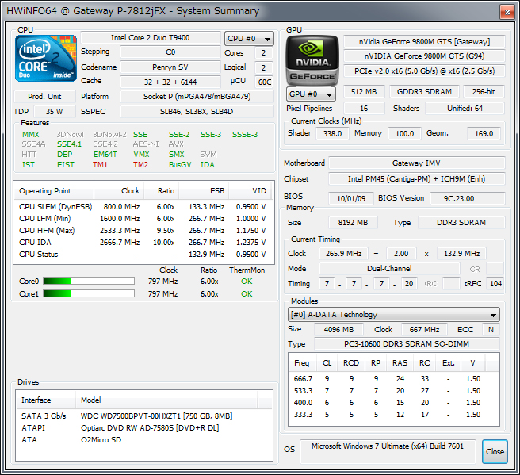Click the 533.3 frequency timing row
520x475 pixels.
(394, 391)
